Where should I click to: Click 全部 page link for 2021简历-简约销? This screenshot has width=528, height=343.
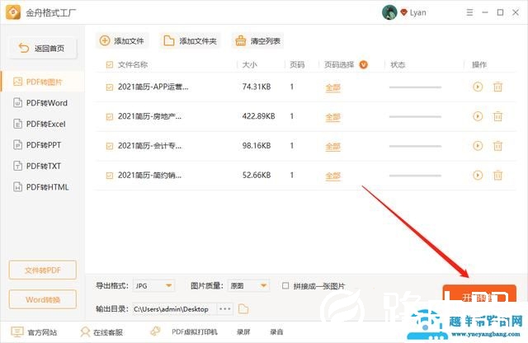click(332, 176)
